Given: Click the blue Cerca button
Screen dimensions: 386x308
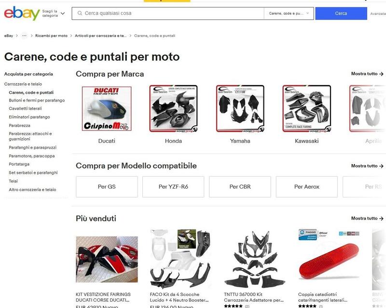Looking at the screenshot, I should [341, 13].
